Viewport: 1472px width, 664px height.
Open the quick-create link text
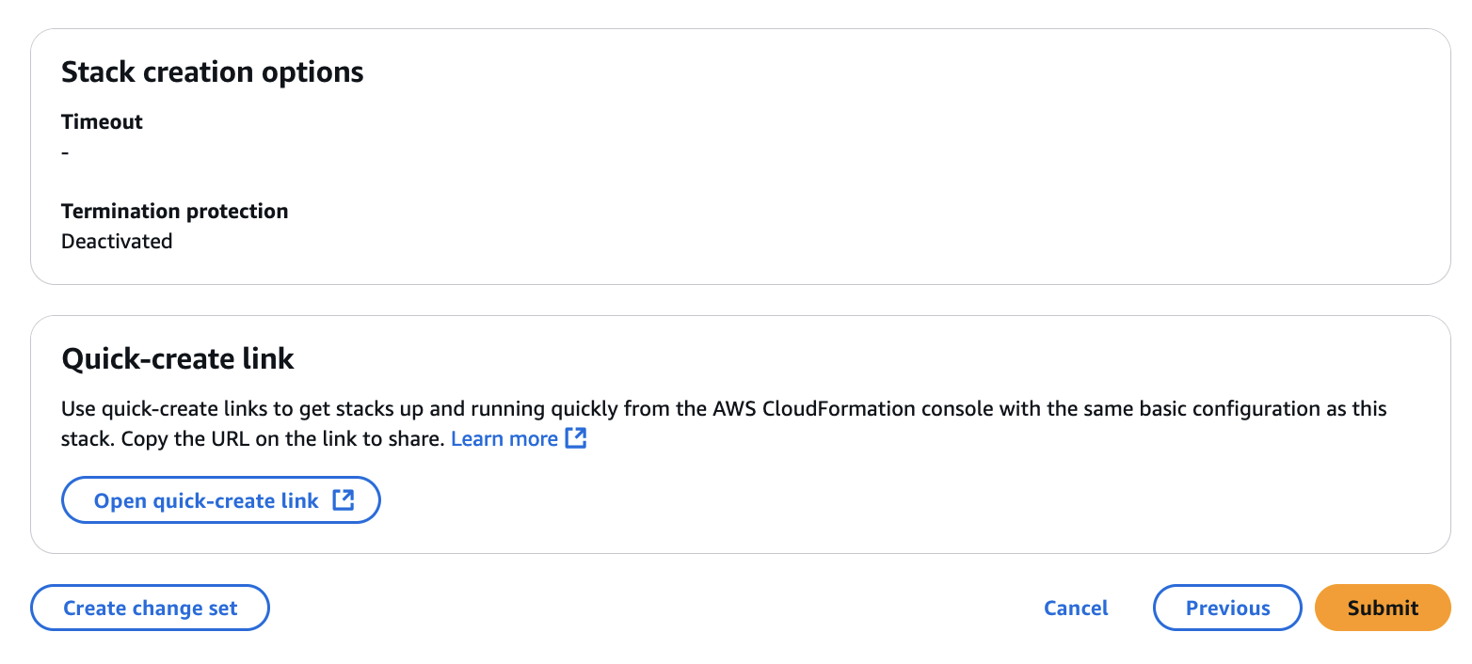click(206, 500)
